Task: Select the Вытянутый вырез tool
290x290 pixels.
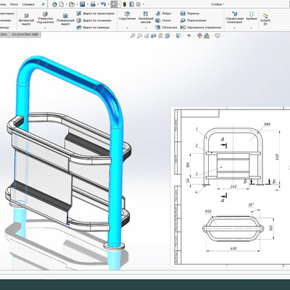Action: coord(26,19)
